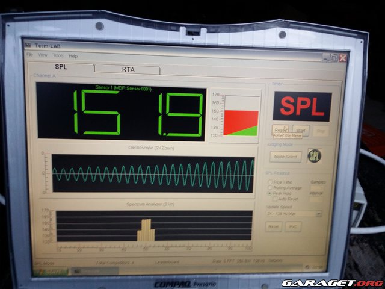Select the Rolling Average radio option
The width and height of the screenshot is (385, 289).
[270, 188]
